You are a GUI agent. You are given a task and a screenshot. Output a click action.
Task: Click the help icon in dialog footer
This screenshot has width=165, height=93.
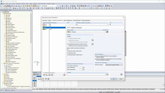click(43, 79)
